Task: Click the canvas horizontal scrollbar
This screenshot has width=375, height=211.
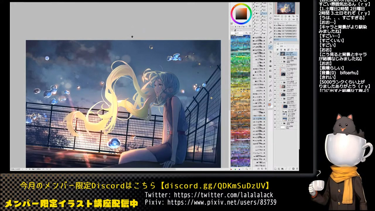Action: point(139,169)
